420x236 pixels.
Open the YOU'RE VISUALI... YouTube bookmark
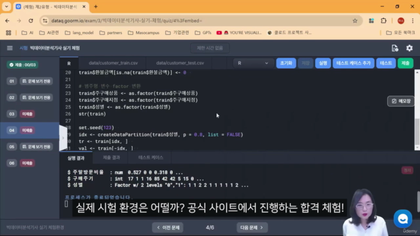coord(239,33)
